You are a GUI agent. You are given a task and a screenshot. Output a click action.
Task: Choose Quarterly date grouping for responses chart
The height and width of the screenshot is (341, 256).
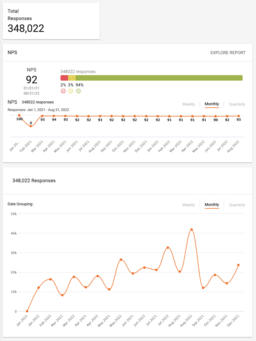pyautogui.click(x=237, y=205)
